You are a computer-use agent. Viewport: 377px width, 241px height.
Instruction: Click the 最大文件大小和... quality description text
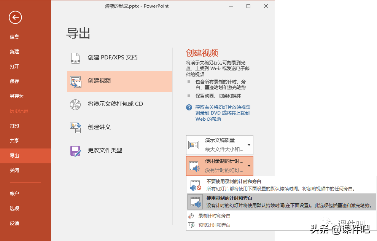point(224,149)
